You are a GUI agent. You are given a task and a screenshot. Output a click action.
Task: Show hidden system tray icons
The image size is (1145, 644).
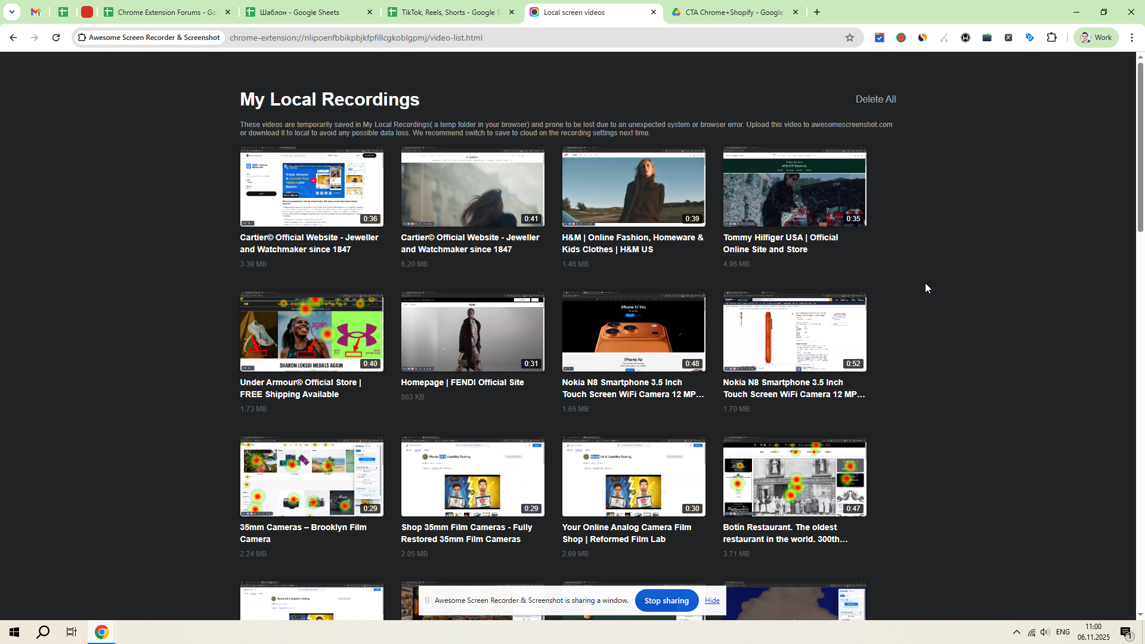(x=1017, y=632)
